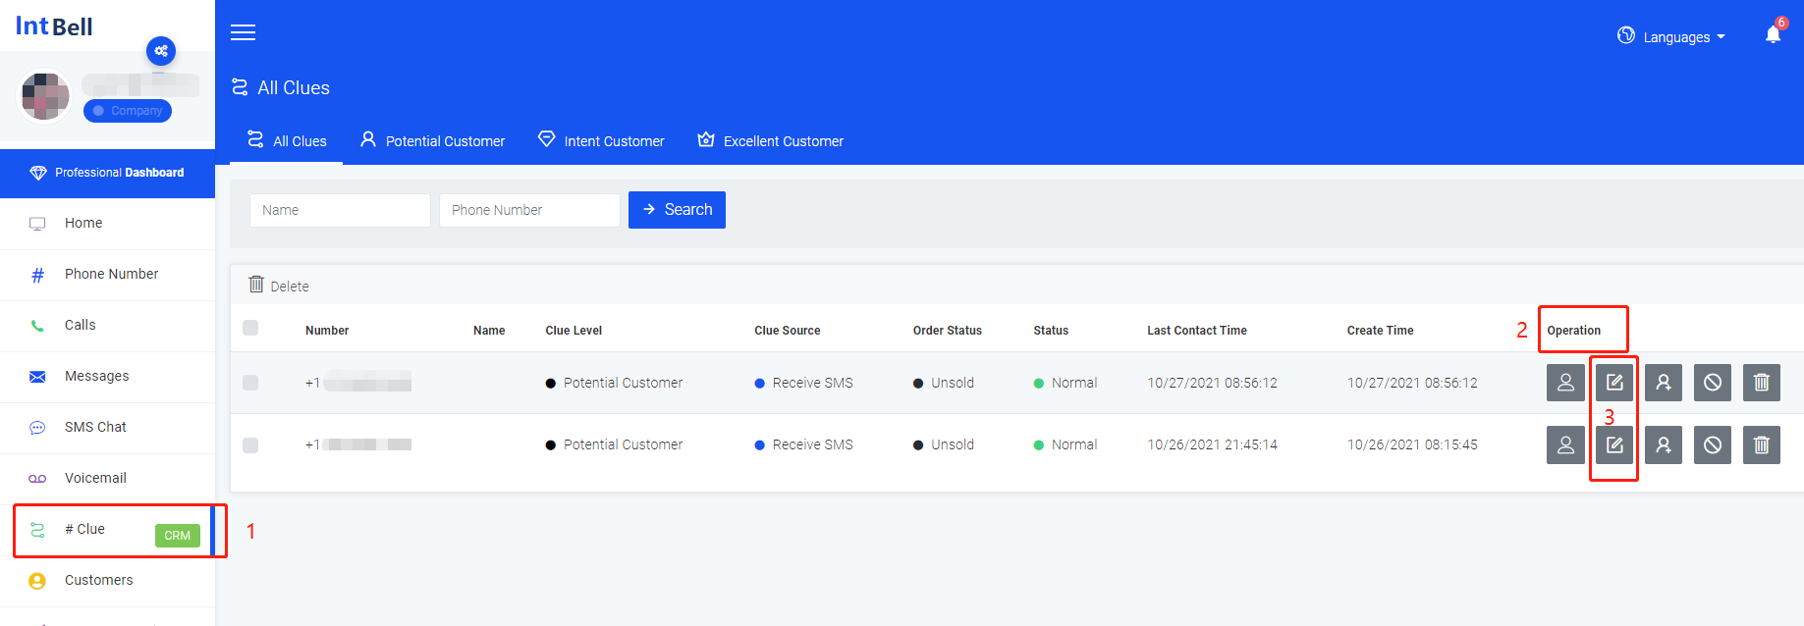Click the Clue Level column header
Viewport: 1804px width, 626px height.
(574, 331)
